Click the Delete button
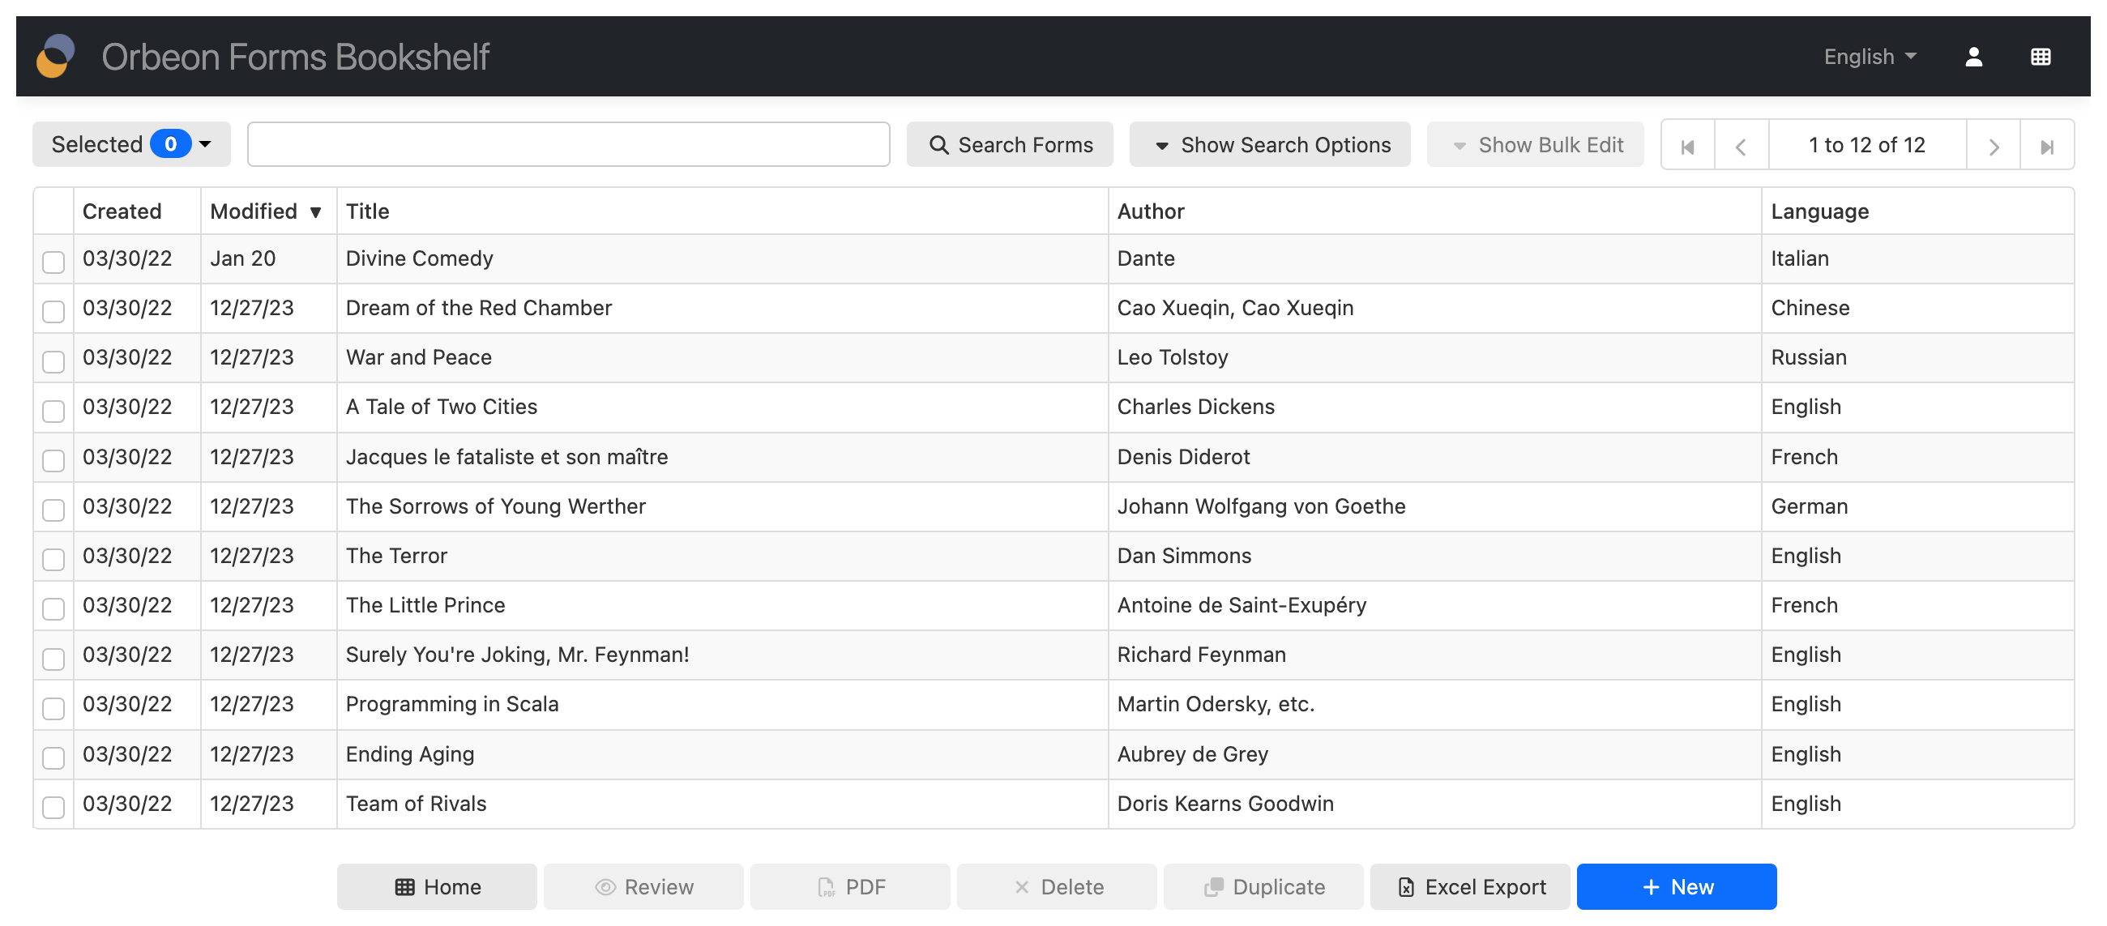This screenshot has width=2107, height=926. coord(1057,887)
